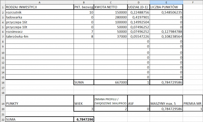Click the KWOTA NETTO header cell
Viewport: 203px width, 122px height.
pos(110,7)
